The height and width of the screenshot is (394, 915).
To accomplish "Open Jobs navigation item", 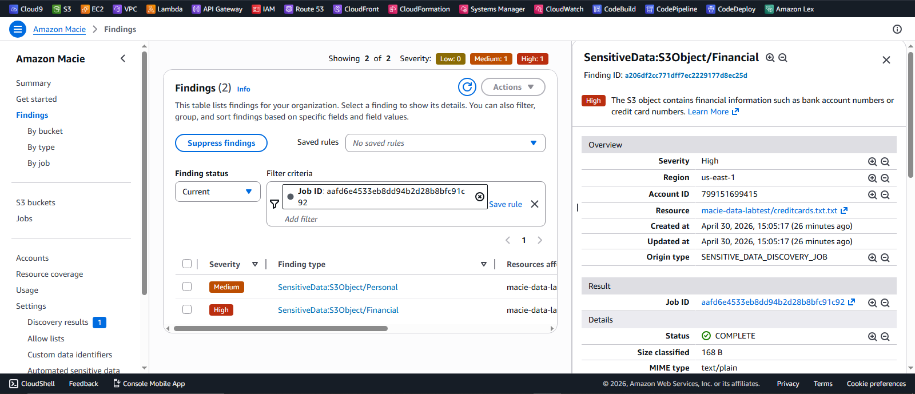I will pyautogui.click(x=24, y=218).
